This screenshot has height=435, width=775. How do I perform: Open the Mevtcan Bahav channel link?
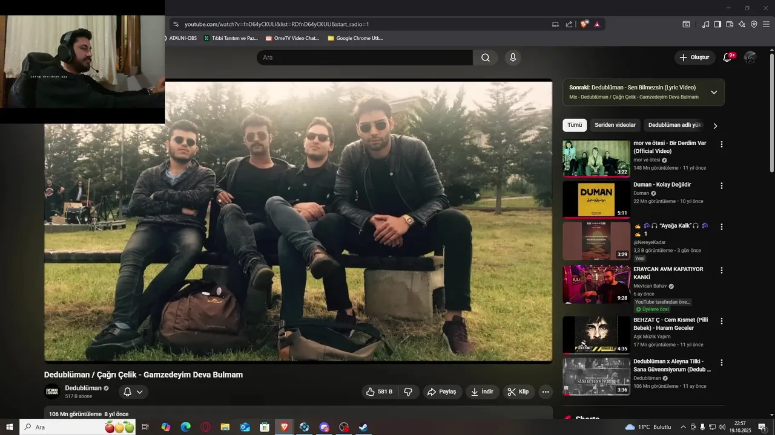pos(650,286)
